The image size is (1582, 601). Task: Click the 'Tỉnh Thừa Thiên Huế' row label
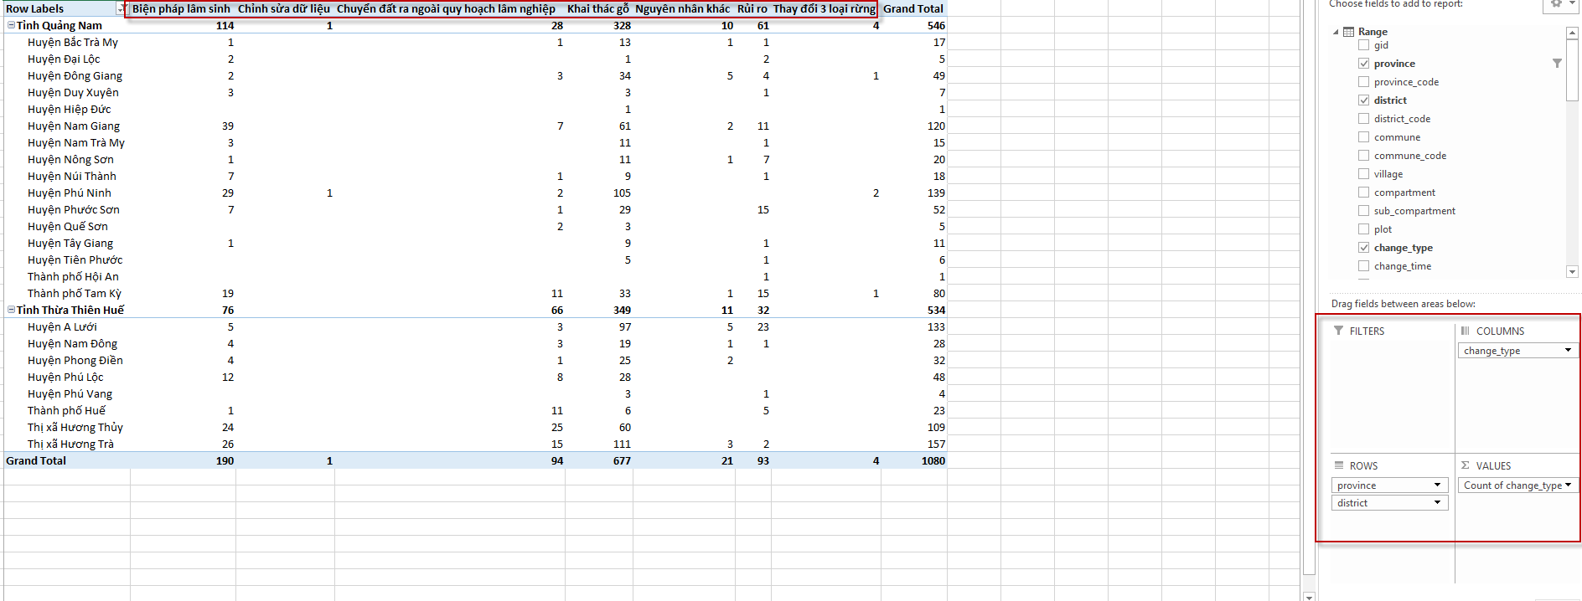click(70, 310)
